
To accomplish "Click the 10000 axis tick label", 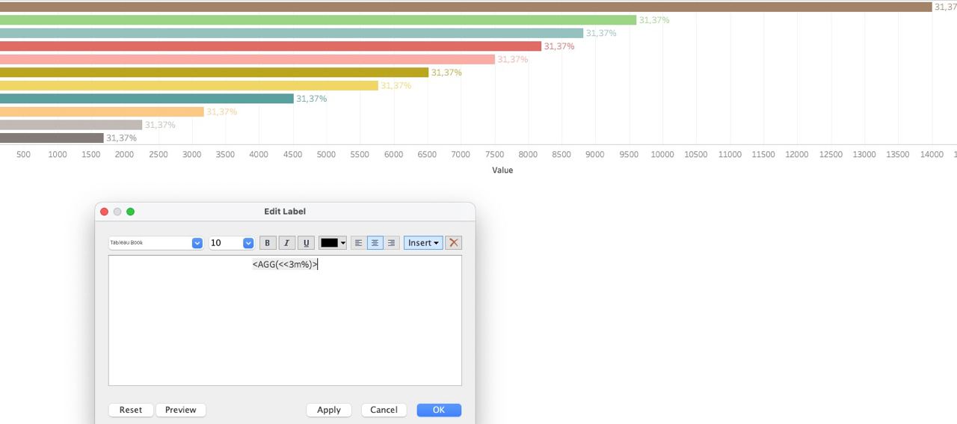I will coord(662,155).
